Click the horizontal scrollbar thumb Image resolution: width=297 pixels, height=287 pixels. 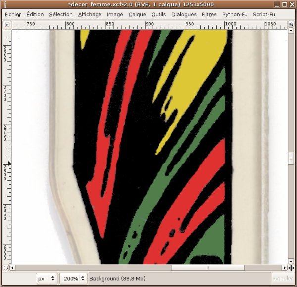pos(207,268)
